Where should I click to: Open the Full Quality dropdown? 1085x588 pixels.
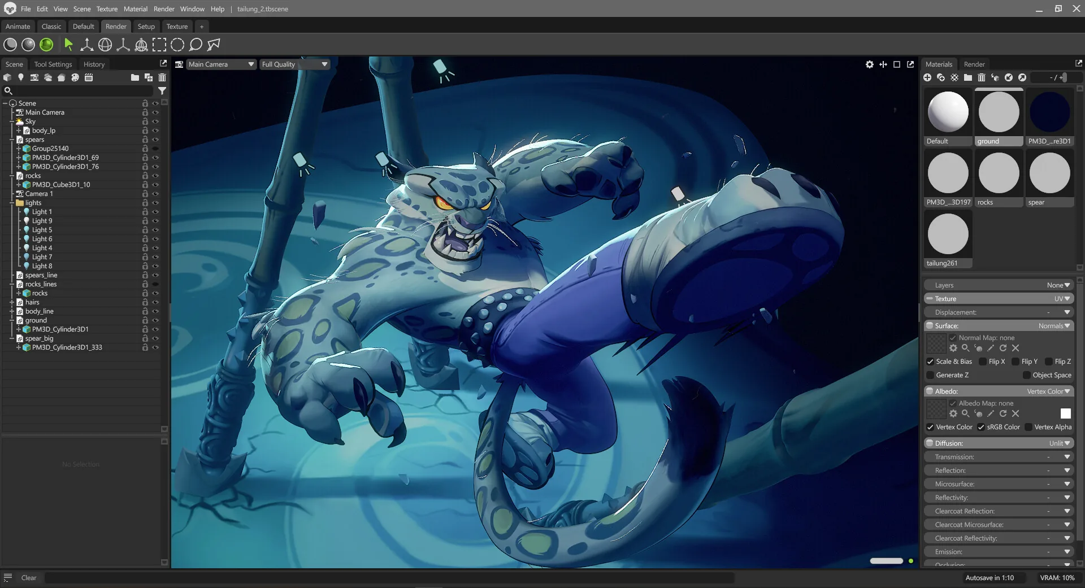click(294, 64)
